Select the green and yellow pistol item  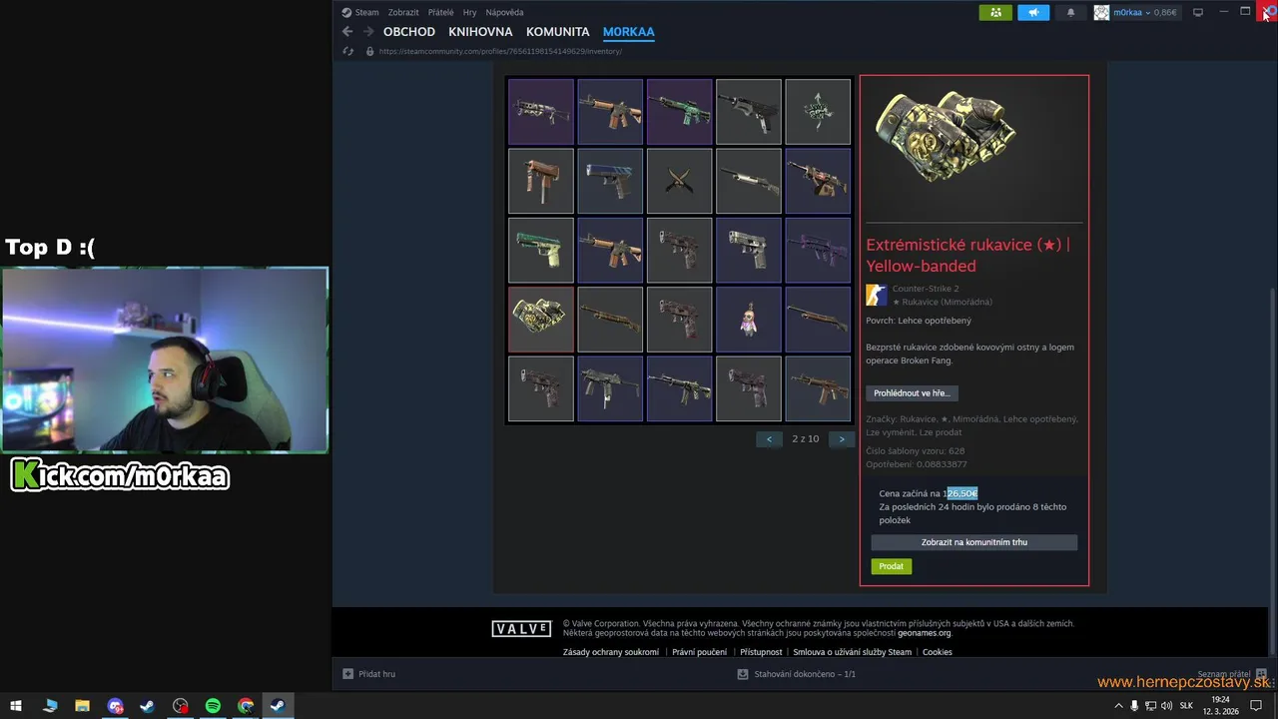(540, 251)
